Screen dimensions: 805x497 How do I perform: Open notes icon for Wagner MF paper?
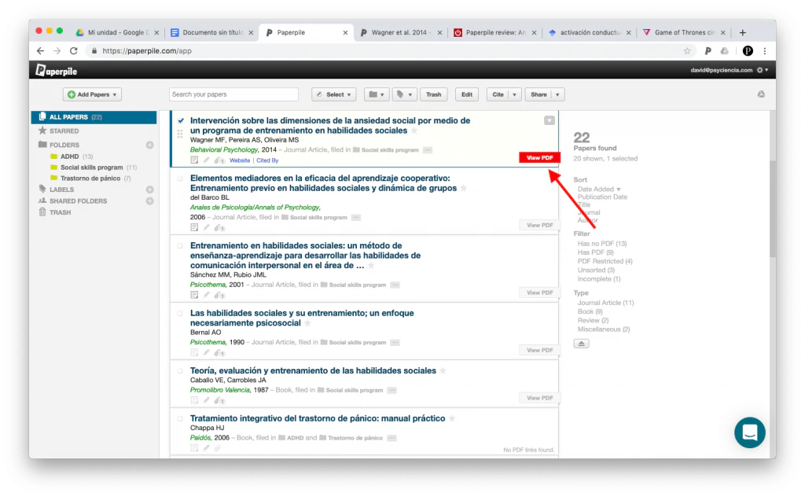(194, 160)
